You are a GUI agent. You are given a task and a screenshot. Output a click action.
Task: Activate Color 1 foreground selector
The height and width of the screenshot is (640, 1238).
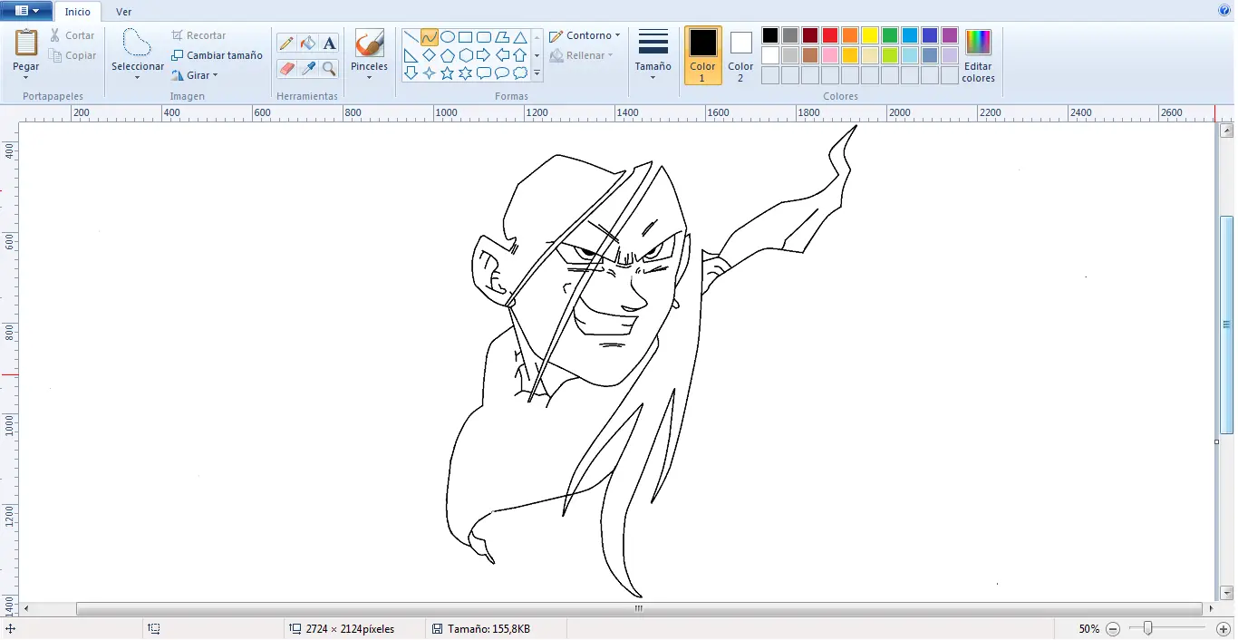tap(702, 55)
